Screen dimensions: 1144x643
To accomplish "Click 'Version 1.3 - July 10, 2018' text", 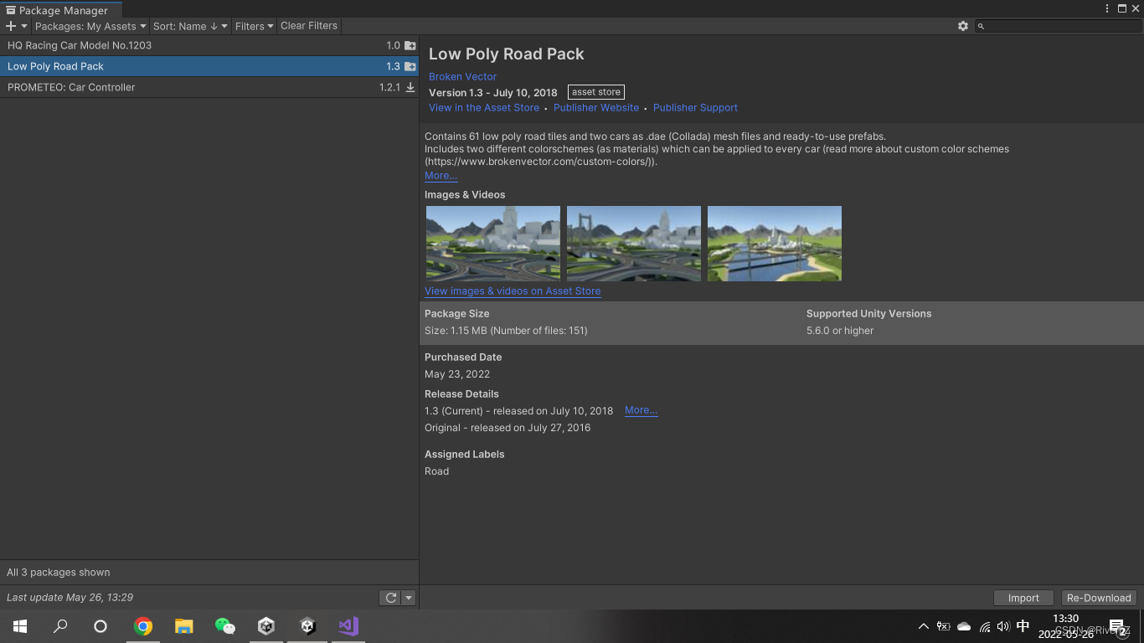I will pos(493,93).
